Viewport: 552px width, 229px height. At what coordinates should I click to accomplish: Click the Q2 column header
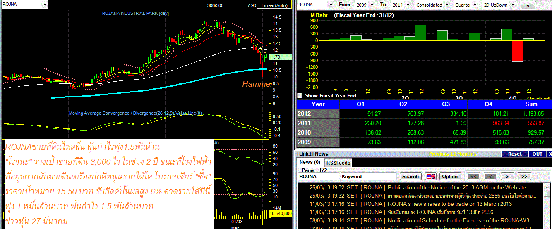(404, 104)
